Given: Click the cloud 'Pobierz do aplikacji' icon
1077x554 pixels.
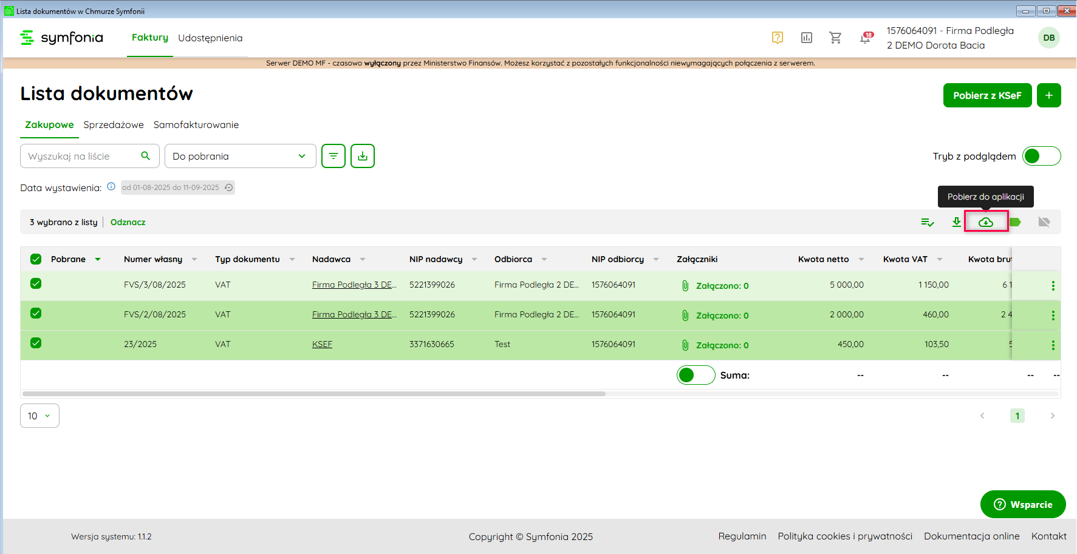Looking at the screenshot, I should [x=986, y=222].
